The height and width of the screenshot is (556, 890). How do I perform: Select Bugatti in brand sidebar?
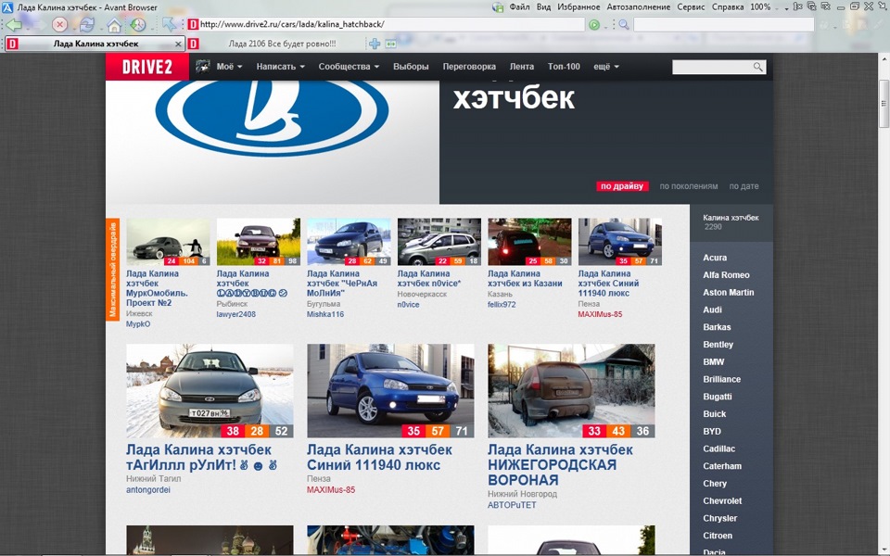coord(718,397)
